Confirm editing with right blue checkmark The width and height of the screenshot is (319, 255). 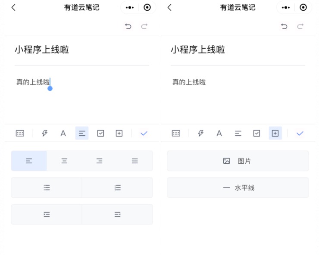click(x=300, y=134)
